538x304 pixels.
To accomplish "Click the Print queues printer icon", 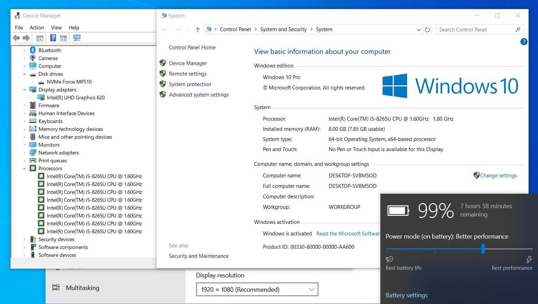I will click(x=33, y=161).
